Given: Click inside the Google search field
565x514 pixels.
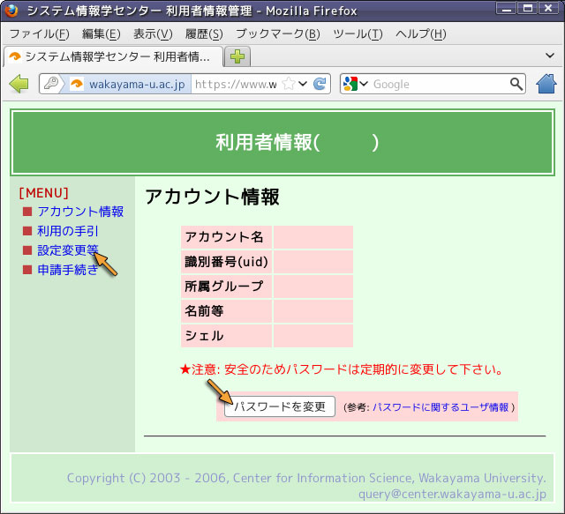Looking at the screenshot, I should click(x=437, y=85).
